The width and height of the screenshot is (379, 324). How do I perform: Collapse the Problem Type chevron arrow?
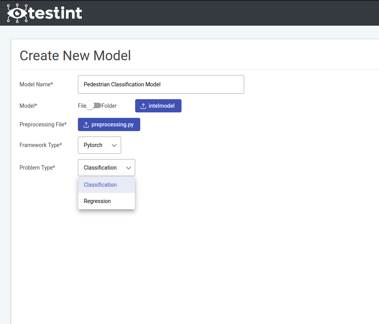click(129, 168)
